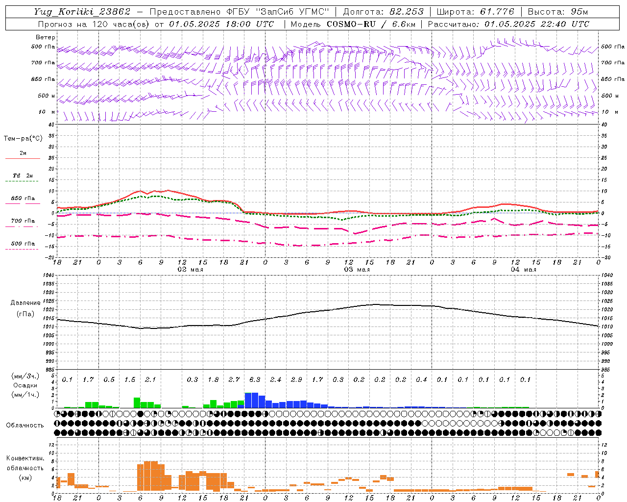Click the Давление pressure chart label

pyautogui.click(x=25, y=303)
